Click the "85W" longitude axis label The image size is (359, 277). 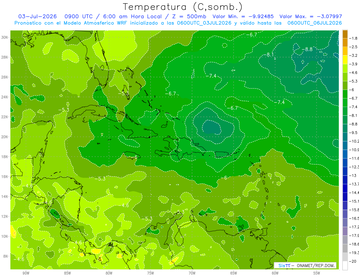67,273
